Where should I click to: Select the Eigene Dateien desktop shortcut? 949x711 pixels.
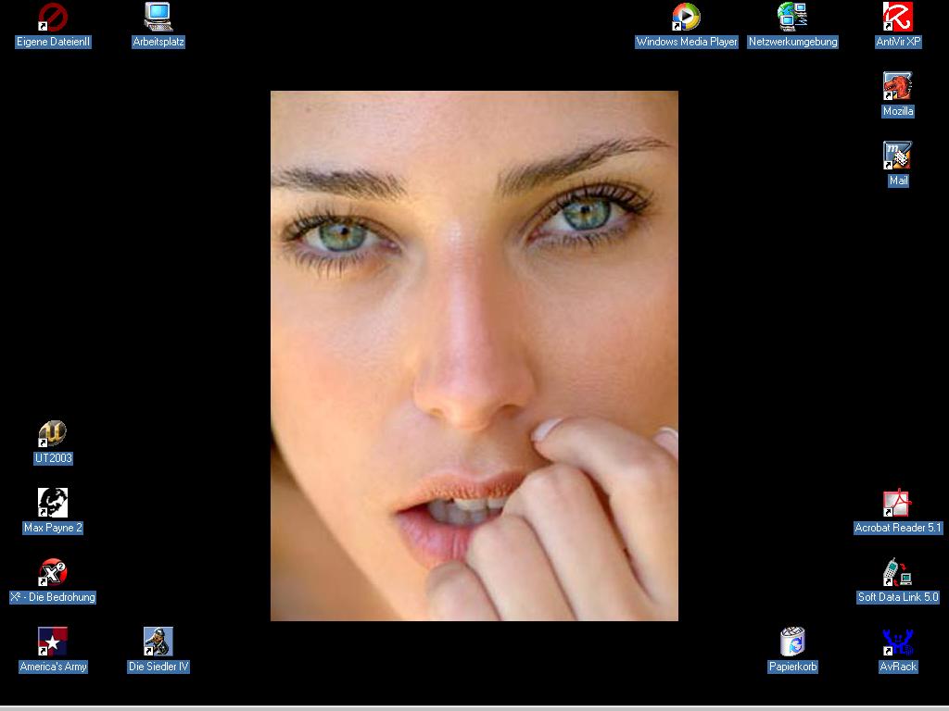53,18
